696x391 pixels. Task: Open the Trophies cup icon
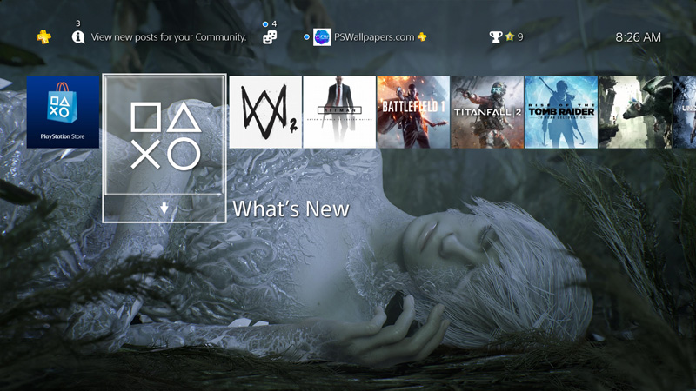(495, 37)
